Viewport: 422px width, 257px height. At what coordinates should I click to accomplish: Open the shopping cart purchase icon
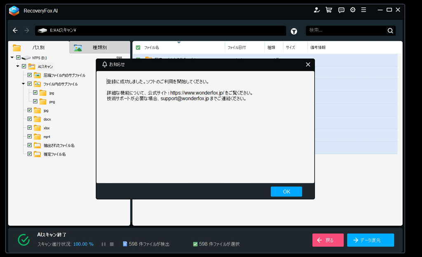click(x=328, y=10)
